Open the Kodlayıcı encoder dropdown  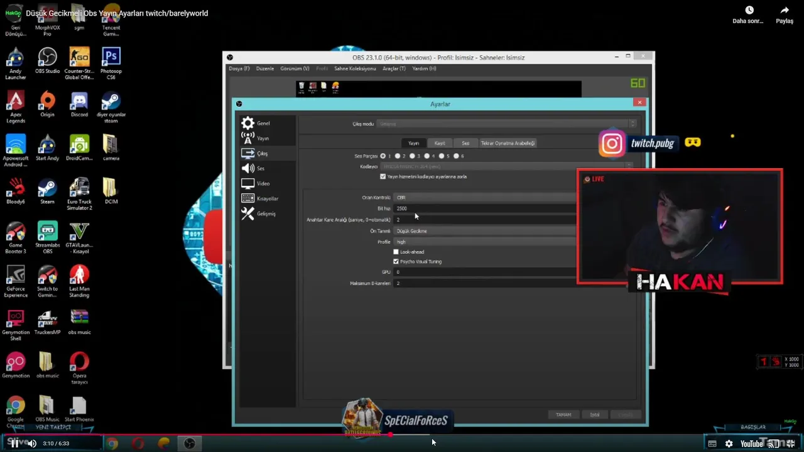[507, 166]
